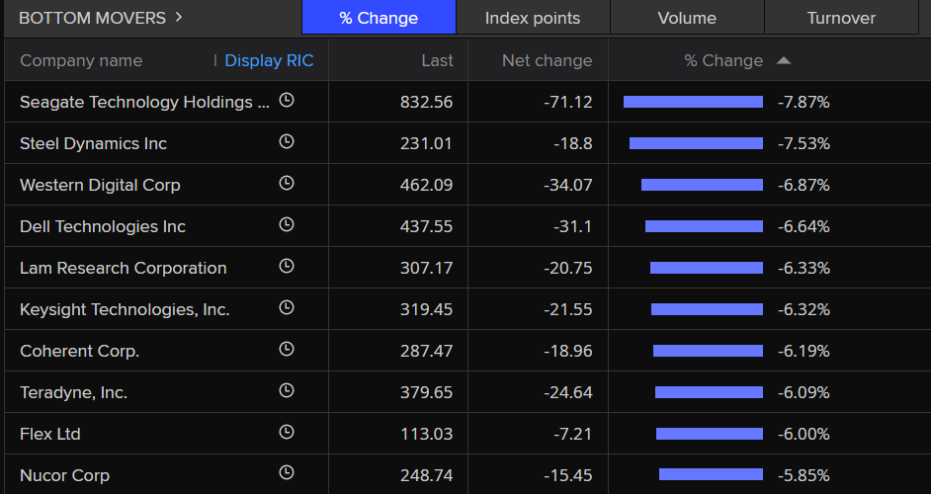Viewport: 931px width, 494px height.
Task: Open Steel Dynamics Inc company name
Action: tap(93, 143)
